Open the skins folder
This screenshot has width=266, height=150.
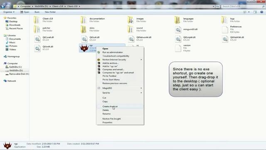click(90, 29)
